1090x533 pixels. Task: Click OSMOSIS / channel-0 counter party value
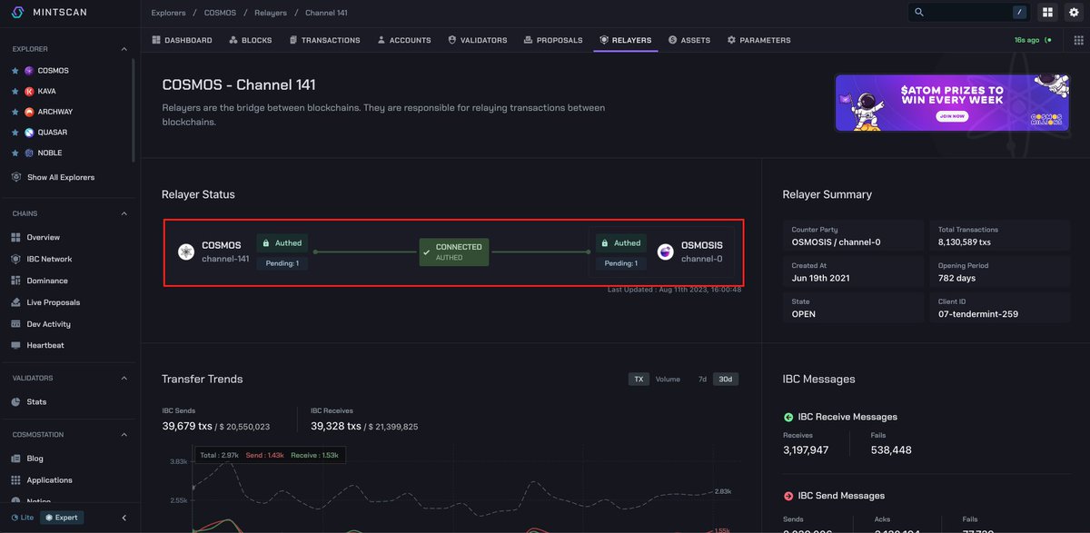tap(836, 242)
